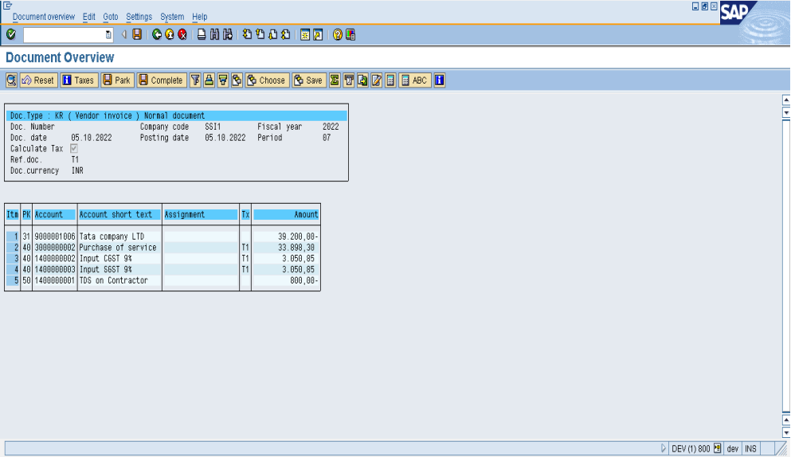The width and height of the screenshot is (791, 457).
Task: Open the Settings menu
Action: click(139, 17)
